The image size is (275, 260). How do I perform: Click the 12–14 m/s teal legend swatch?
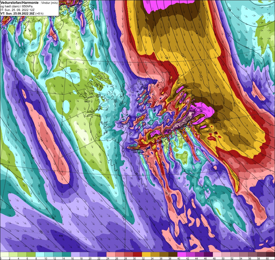58,255
